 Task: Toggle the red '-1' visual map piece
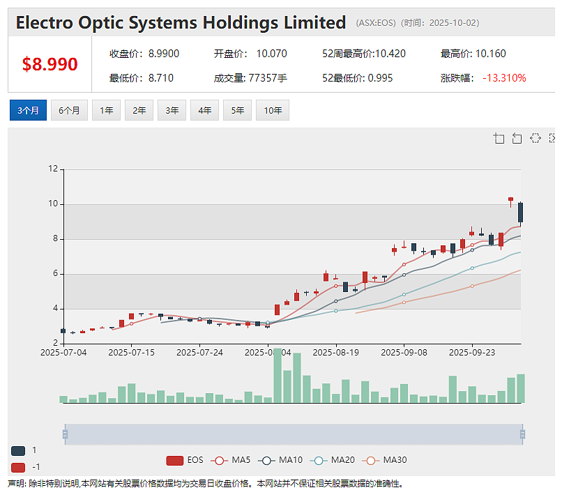tap(25, 467)
